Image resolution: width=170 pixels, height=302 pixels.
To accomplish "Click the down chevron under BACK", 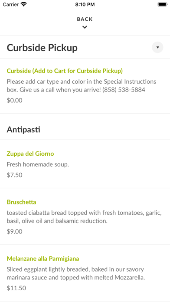I will pos(85,27).
